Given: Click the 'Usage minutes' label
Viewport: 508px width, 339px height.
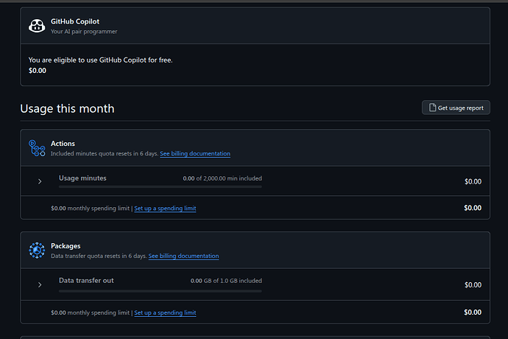Looking at the screenshot, I should click(82, 178).
